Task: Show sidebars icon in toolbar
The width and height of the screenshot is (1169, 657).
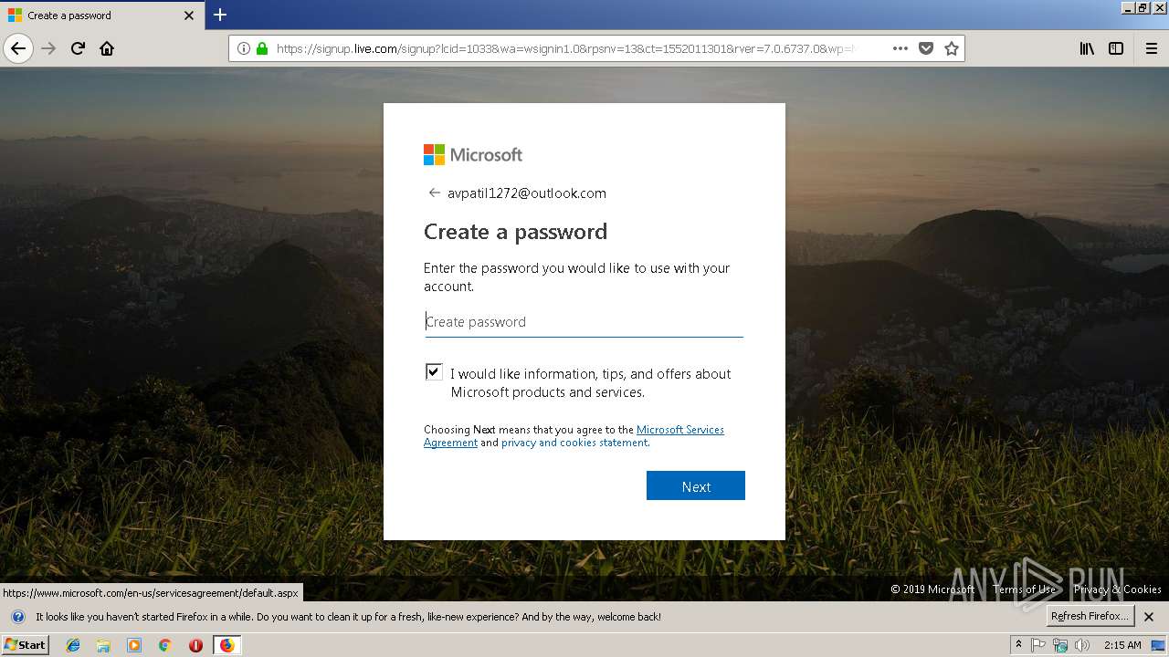Action: tap(1116, 48)
